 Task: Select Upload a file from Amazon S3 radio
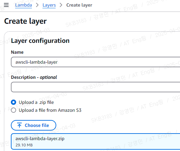(x=13, y=110)
